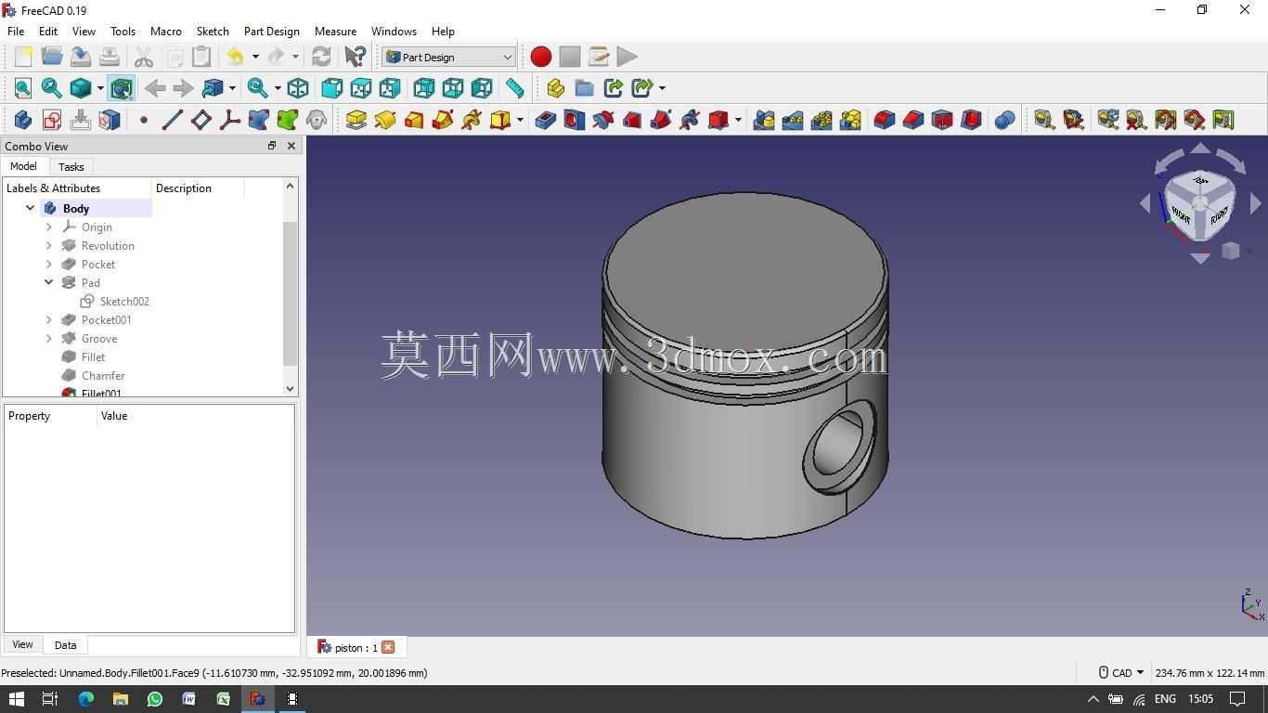Select the View property tab
1268x713 pixels.
pos(22,644)
